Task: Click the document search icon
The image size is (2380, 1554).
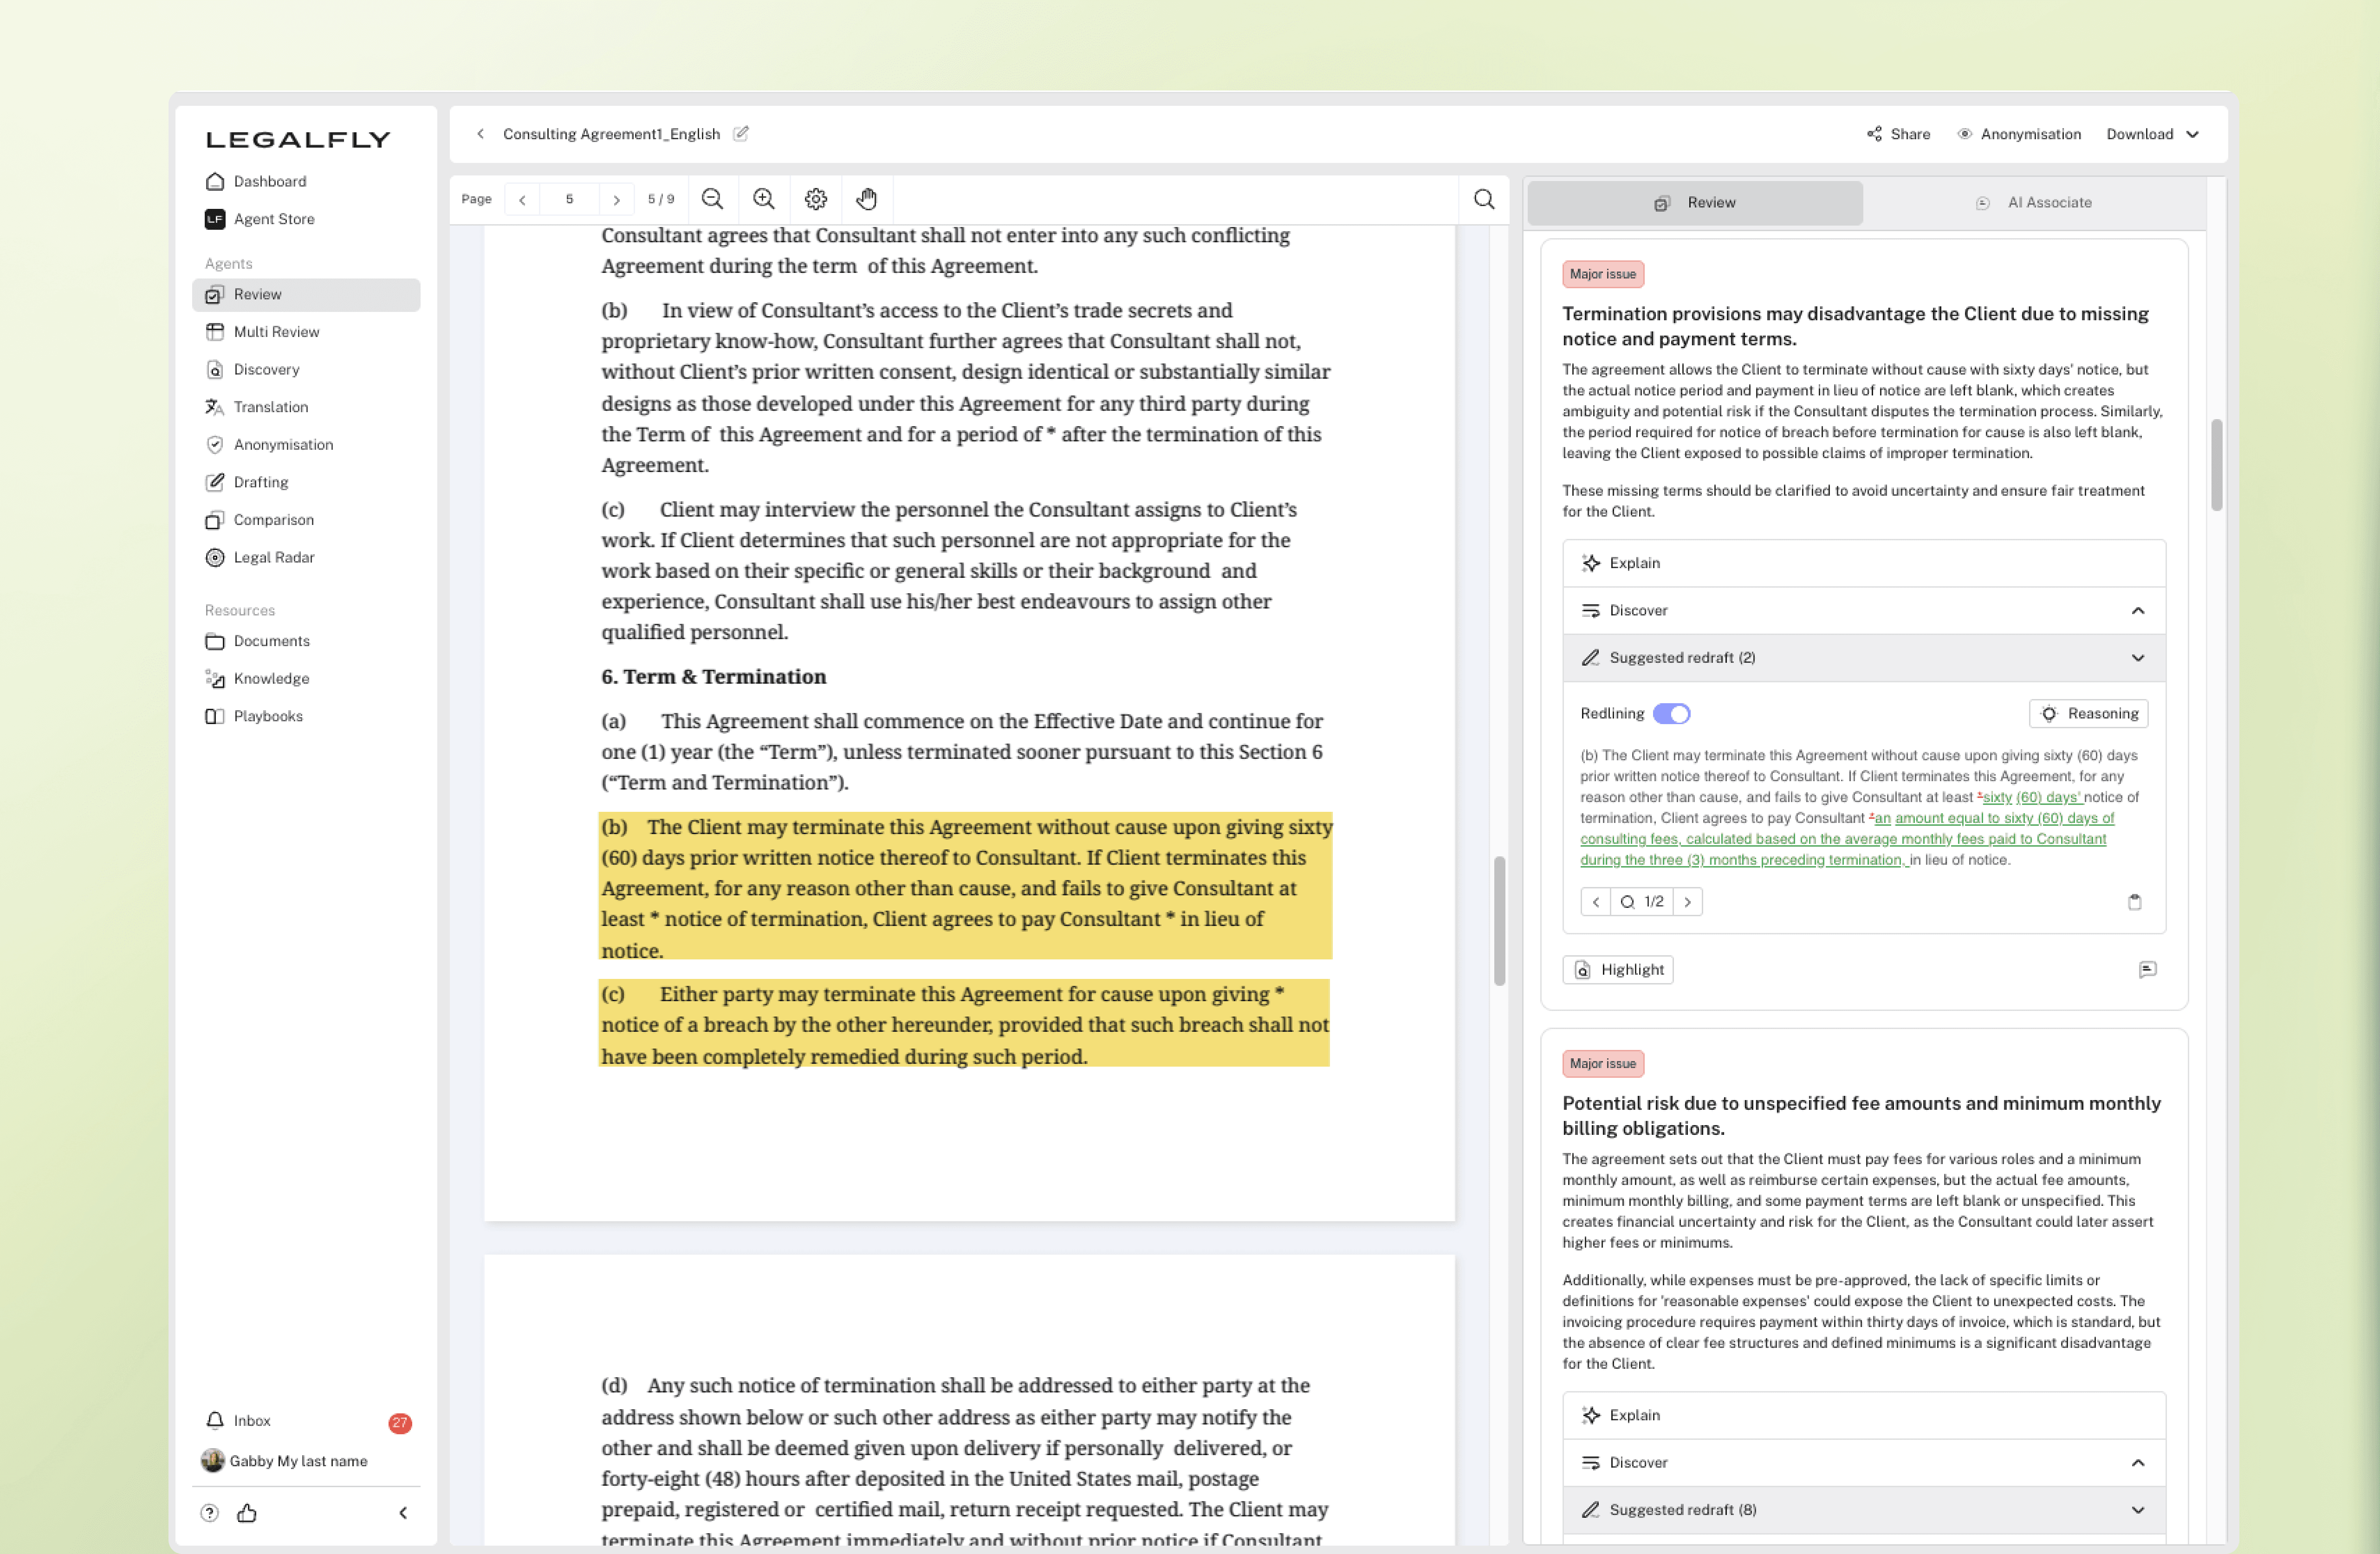Action: tap(1484, 199)
